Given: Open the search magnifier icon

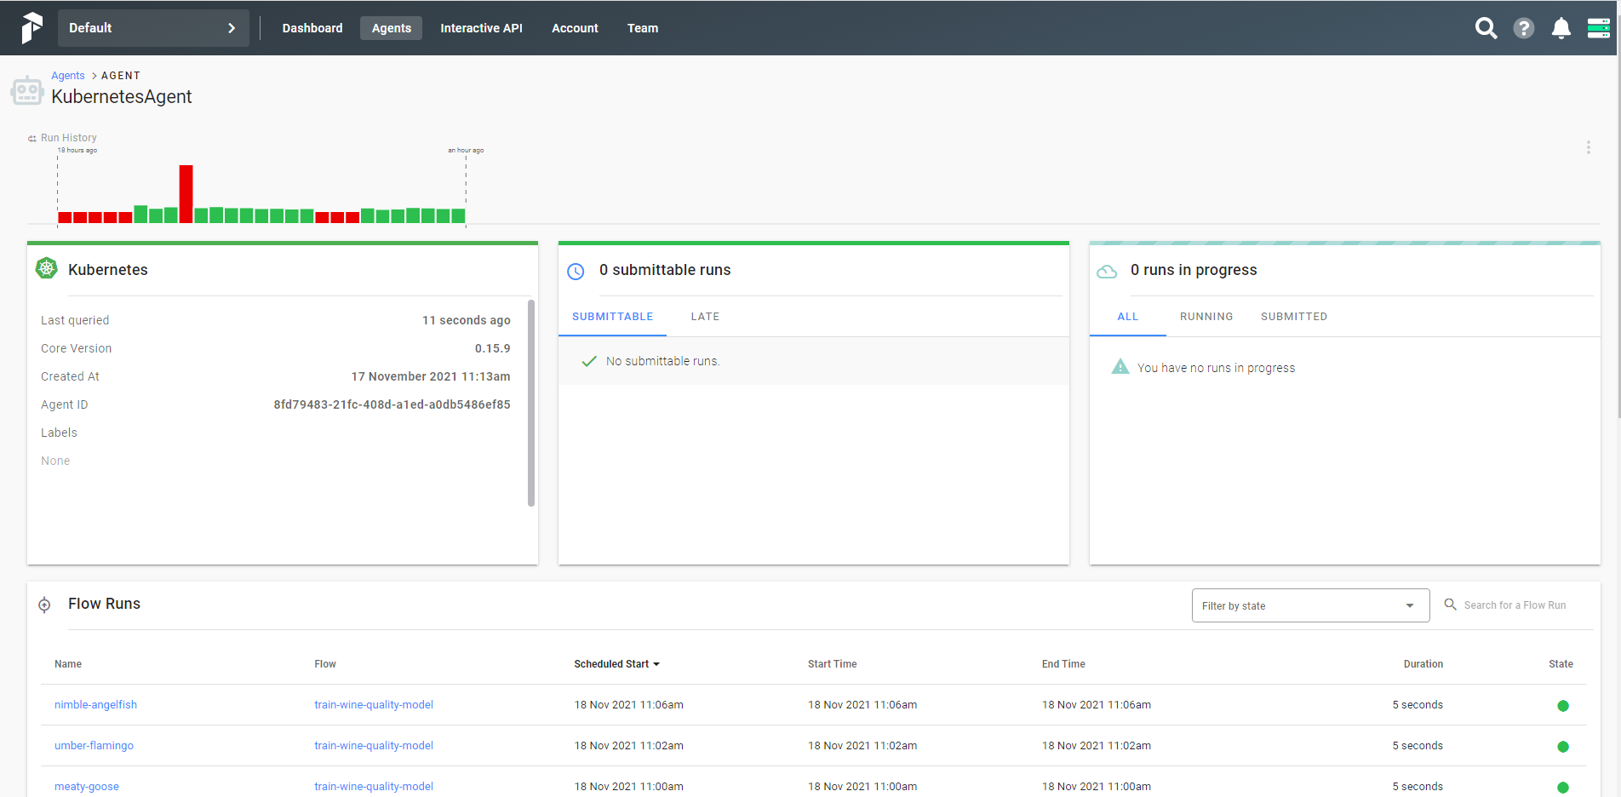Looking at the screenshot, I should (1486, 28).
